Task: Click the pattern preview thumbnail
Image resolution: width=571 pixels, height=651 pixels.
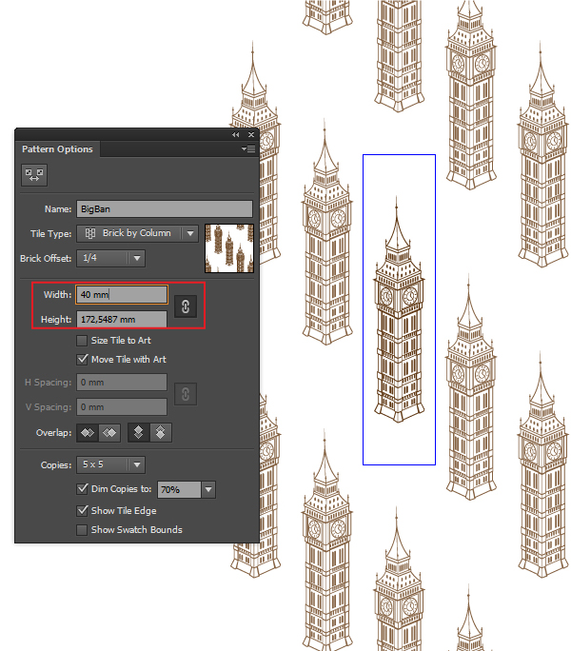Action: tap(228, 248)
